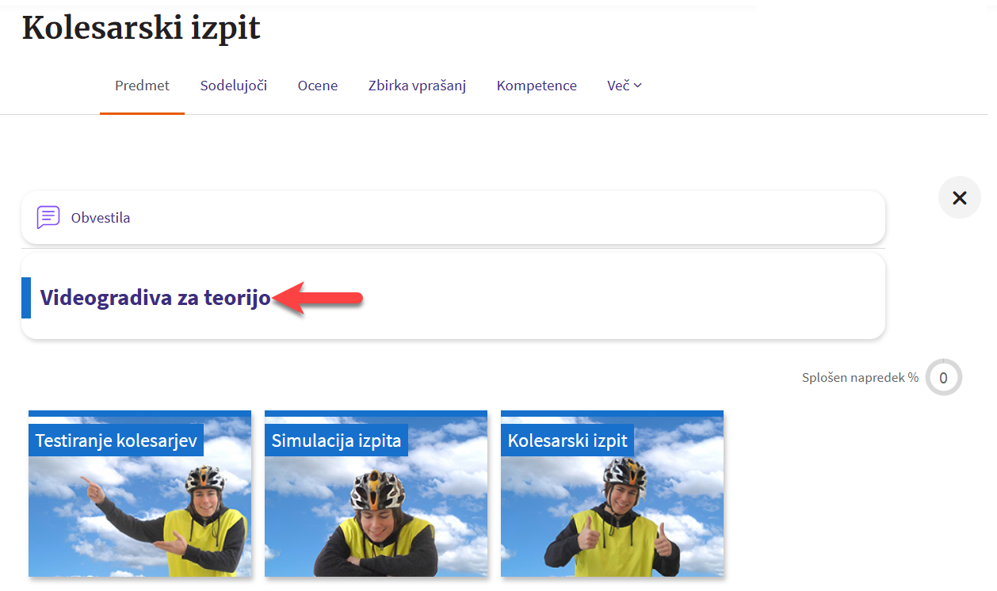The width and height of the screenshot is (997, 591).
Task: Click the pointing cyclist photo
Action: (x=139, y=519)
